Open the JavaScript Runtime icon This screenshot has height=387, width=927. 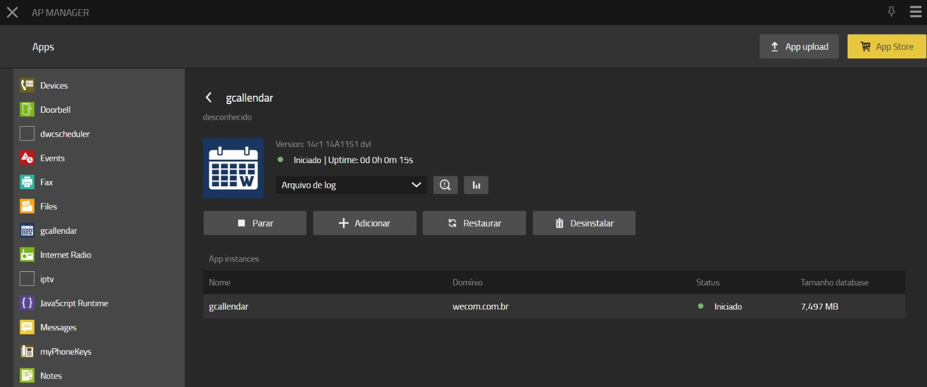[x=27, y=303]
